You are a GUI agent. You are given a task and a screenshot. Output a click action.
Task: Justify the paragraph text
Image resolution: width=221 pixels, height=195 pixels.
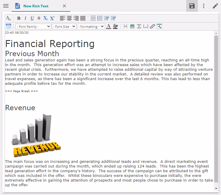(83, 18)
